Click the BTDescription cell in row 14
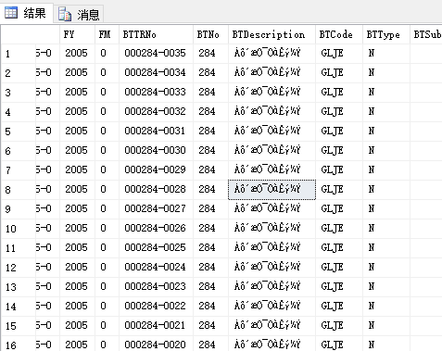Image resolution: width=442 pixels, height=351 pixels. tap(272, 307)
